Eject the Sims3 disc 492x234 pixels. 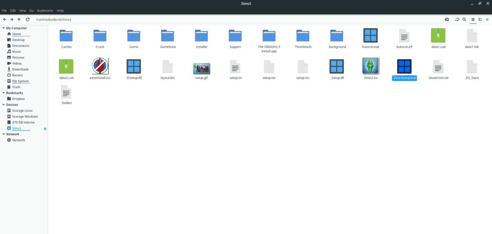click(x=45, y=129)
